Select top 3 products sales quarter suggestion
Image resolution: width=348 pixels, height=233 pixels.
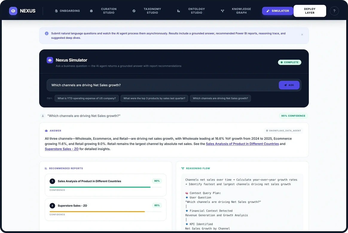154,98
